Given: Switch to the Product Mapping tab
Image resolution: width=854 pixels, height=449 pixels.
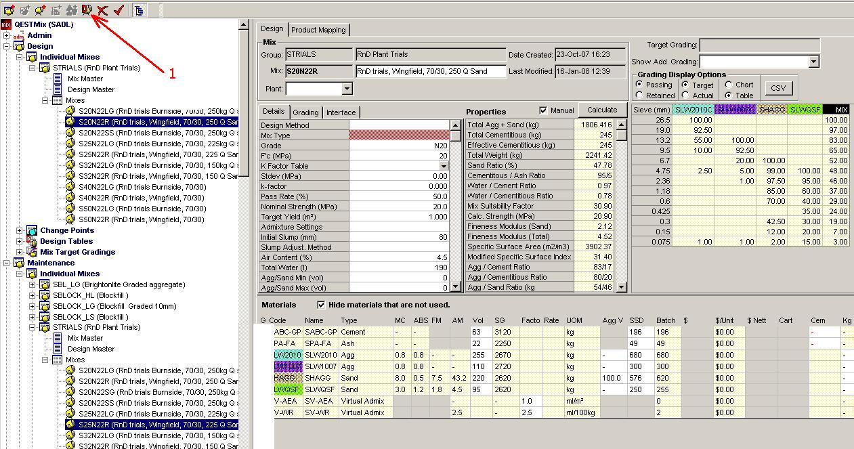Looking at the screenshot, I should [318, 30].
